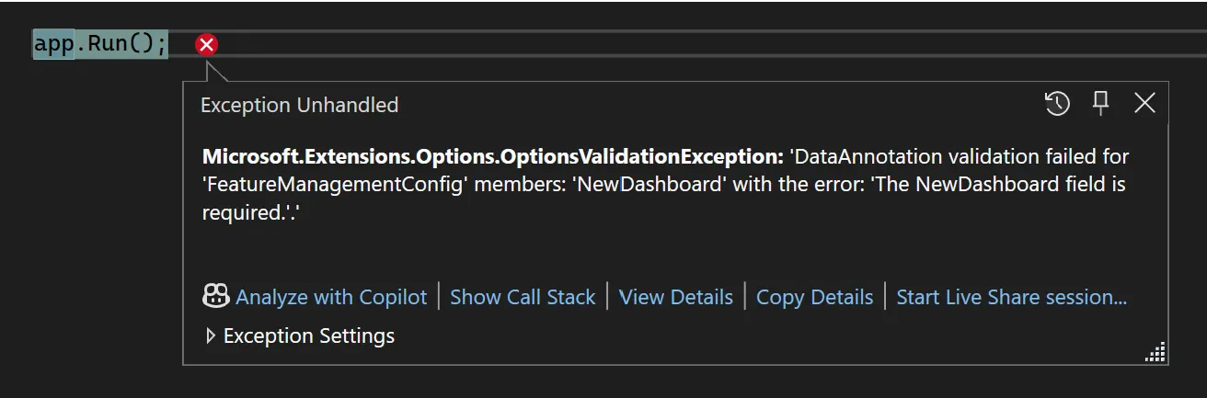Close the Exception Unhandled popup
Screen dimensions: 1207x398
[x=1144, y=104]
